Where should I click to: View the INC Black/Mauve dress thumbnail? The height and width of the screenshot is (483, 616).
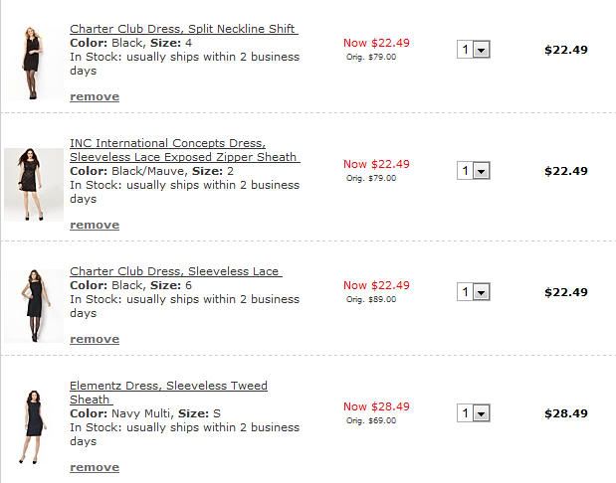click(34, 185)
